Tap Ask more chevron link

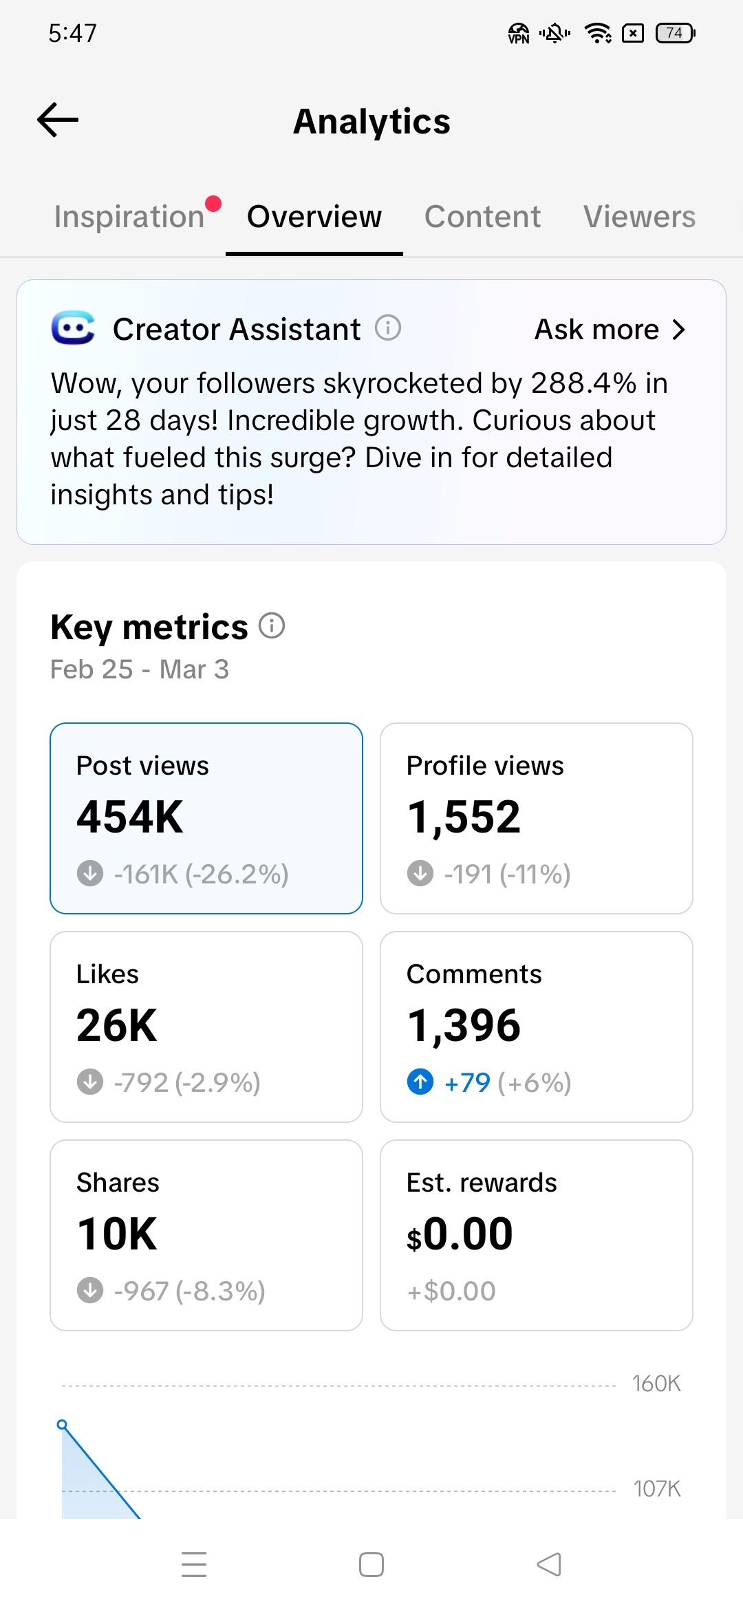point(610,330)
